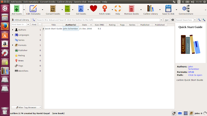The width and height of the screenshot is (207, 116).
Task: Open Amazon launcher in dock
Action: (x=5, y=44)
